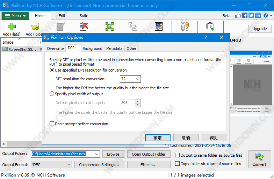
Task: Enable Don't prompt before conversion checkbox
Action: pos(52,124)
